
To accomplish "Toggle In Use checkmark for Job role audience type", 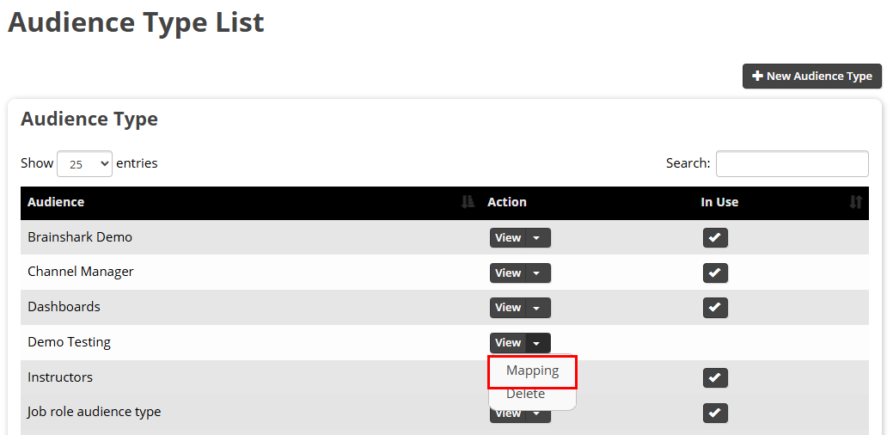I will tap(715, 414).
